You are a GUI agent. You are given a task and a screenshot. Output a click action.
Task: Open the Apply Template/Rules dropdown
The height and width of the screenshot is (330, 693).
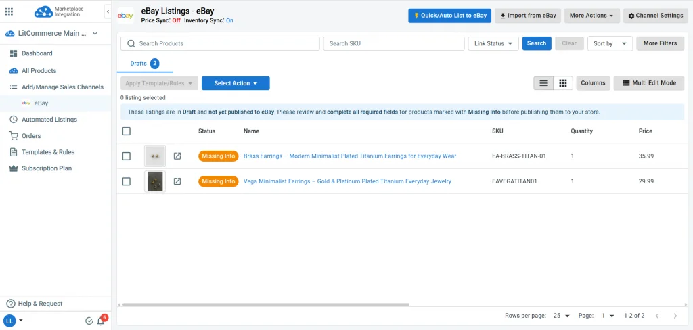(159, 83)
